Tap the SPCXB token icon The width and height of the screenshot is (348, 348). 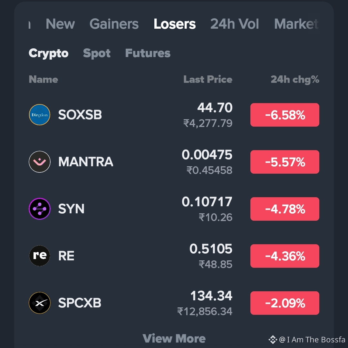(x=40, y=303)
